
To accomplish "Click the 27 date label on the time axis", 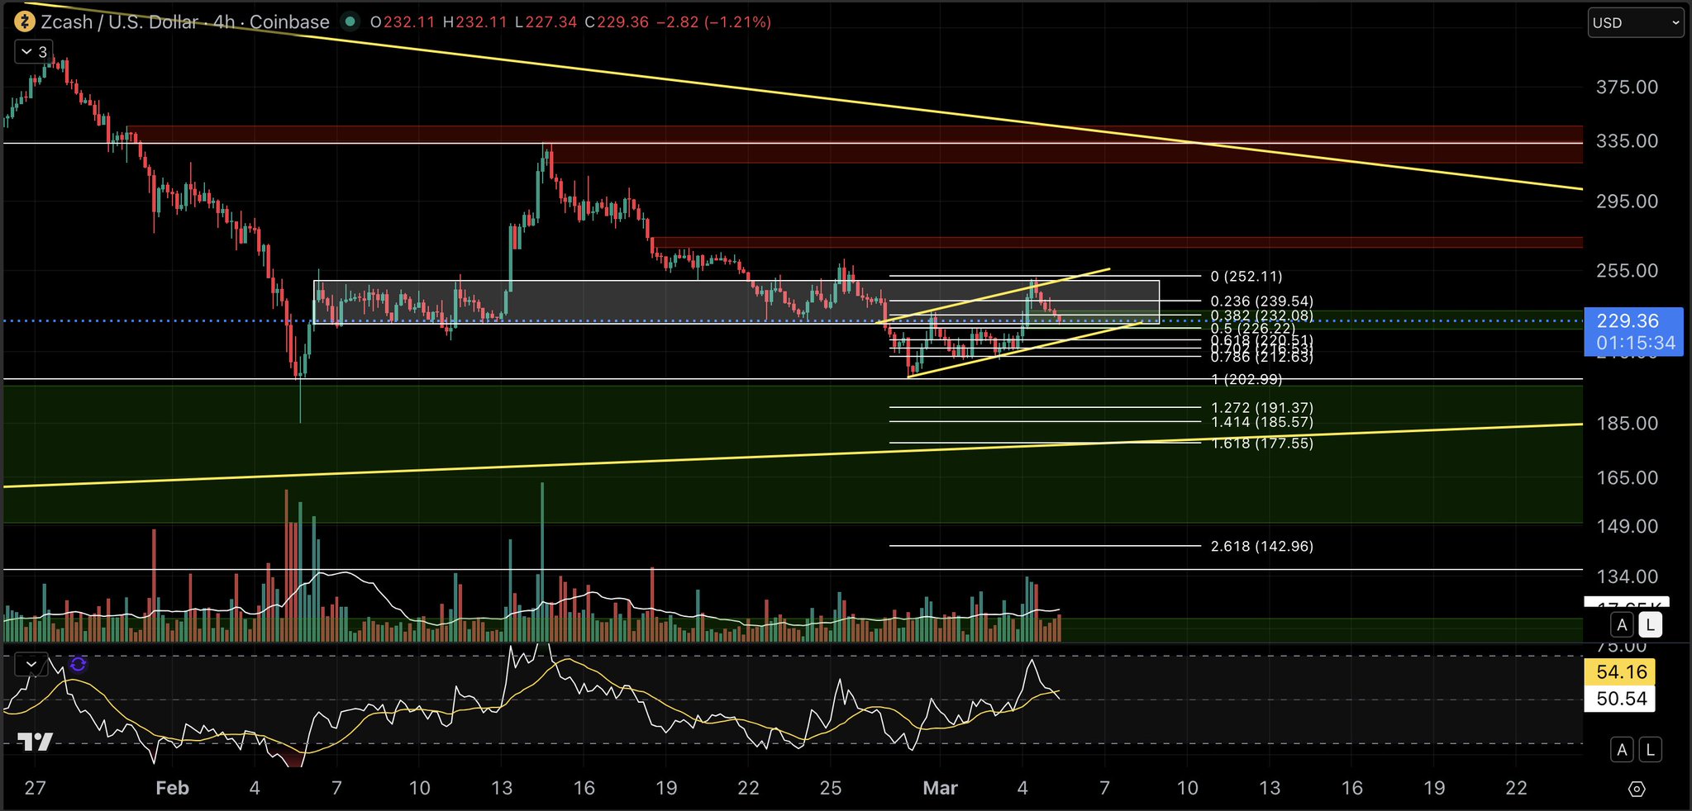I will pyautogui.click(x=35, y=788).
